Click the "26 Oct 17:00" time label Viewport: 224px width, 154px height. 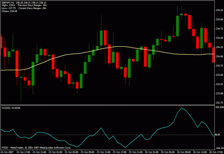[x=216, y=152]
